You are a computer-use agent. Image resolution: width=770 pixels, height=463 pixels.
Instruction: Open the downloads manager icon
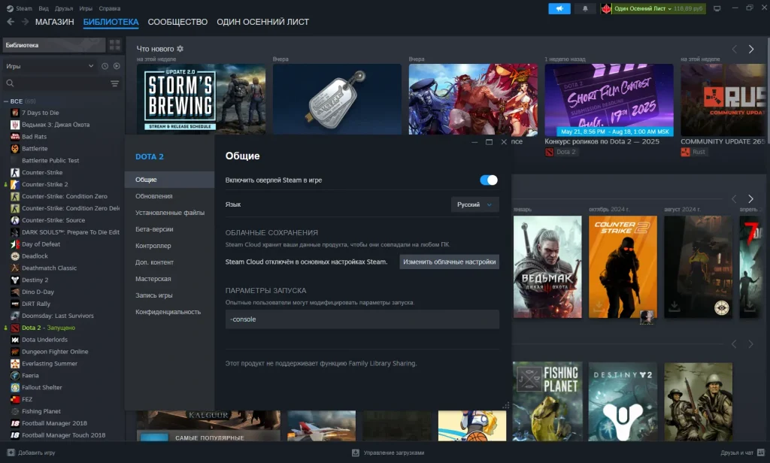[356, 452]
